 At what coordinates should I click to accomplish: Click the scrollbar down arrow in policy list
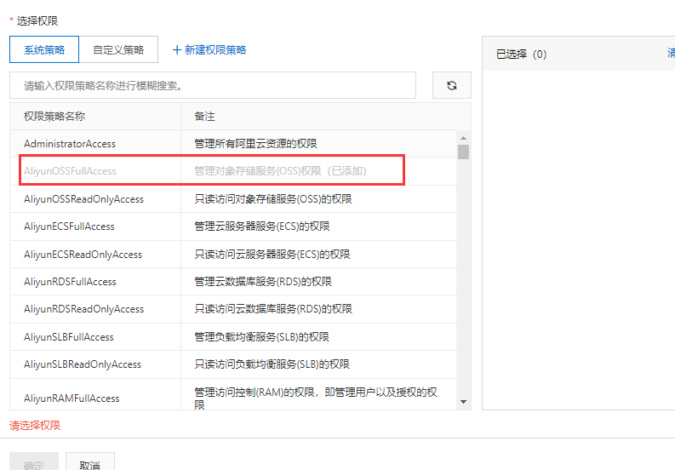(x=463, y=402)
